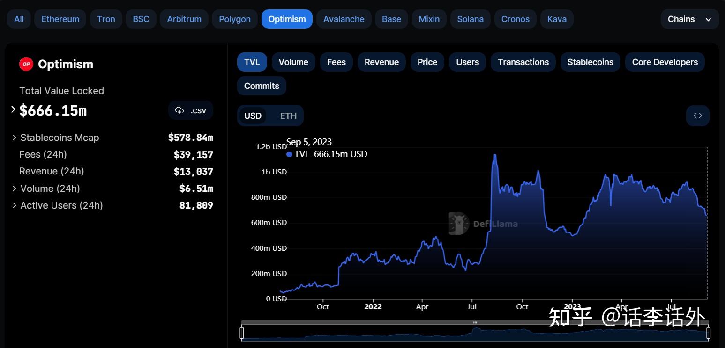The image size is (725, 348).
Task: Select the All chains tab
Action: point(19,19)
